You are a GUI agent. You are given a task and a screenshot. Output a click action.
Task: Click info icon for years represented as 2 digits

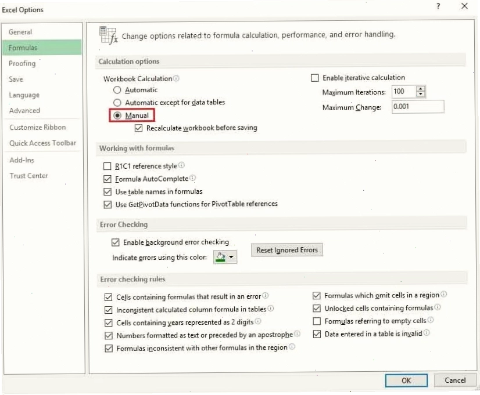(258, 321)
